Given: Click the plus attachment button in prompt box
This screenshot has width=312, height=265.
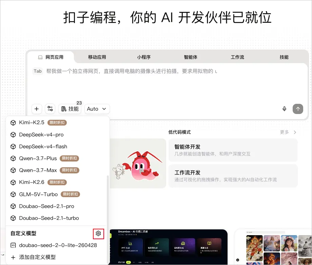Looking at the screenshot, I should click(37, 109).
